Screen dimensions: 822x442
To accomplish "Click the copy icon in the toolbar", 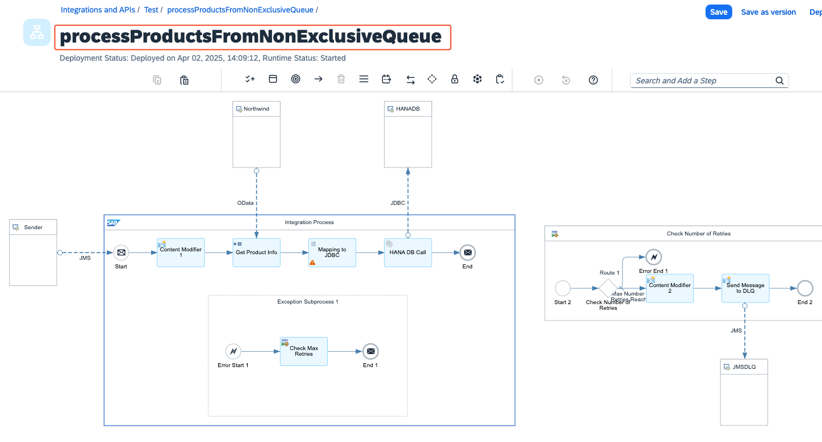I will pyautogui.click(x=157, y=80).
